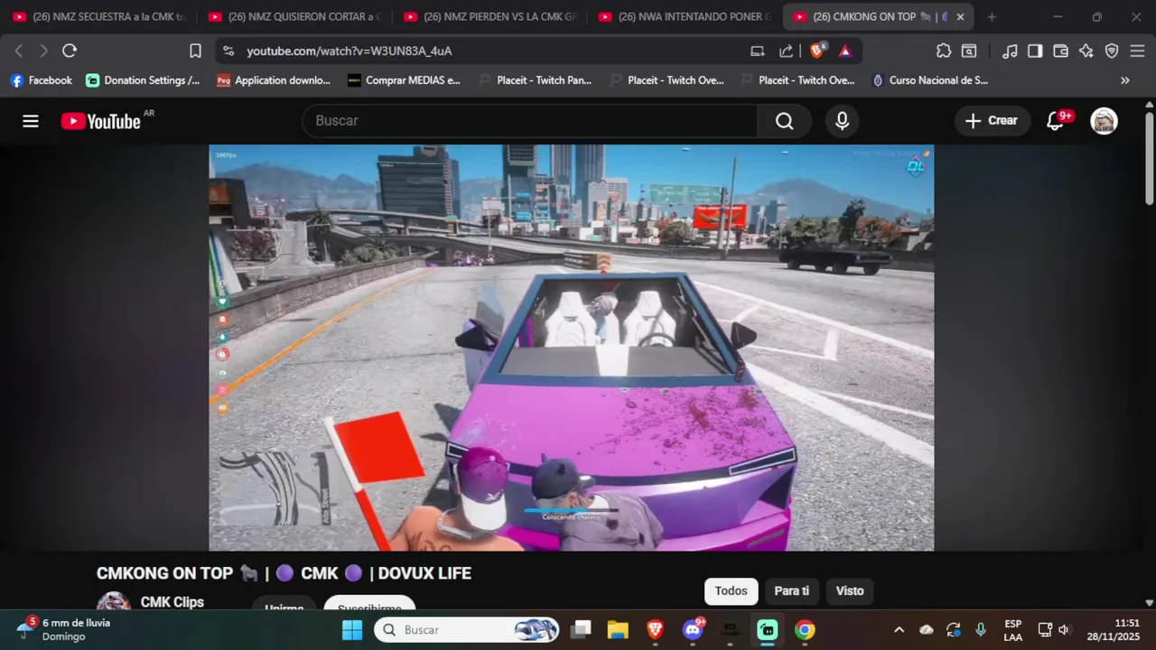Open Brave browser taskbar icon
Screen dimensions: 1156x650
point(656,630)
